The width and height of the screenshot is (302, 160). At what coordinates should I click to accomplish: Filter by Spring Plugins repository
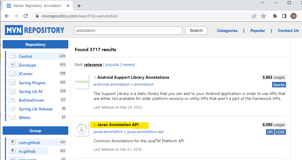click(32, 83)
